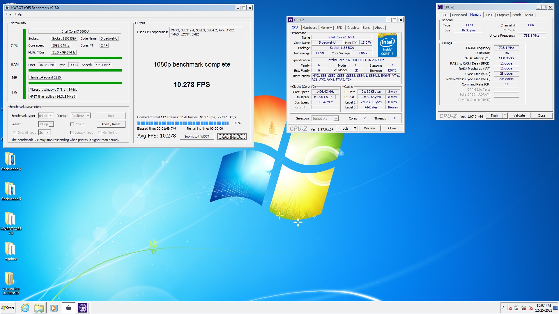Viewport: 559px width, 314px height.
Task: Switch to Mainboard tab in middle CPU-Z
Action: click(310, 28)
